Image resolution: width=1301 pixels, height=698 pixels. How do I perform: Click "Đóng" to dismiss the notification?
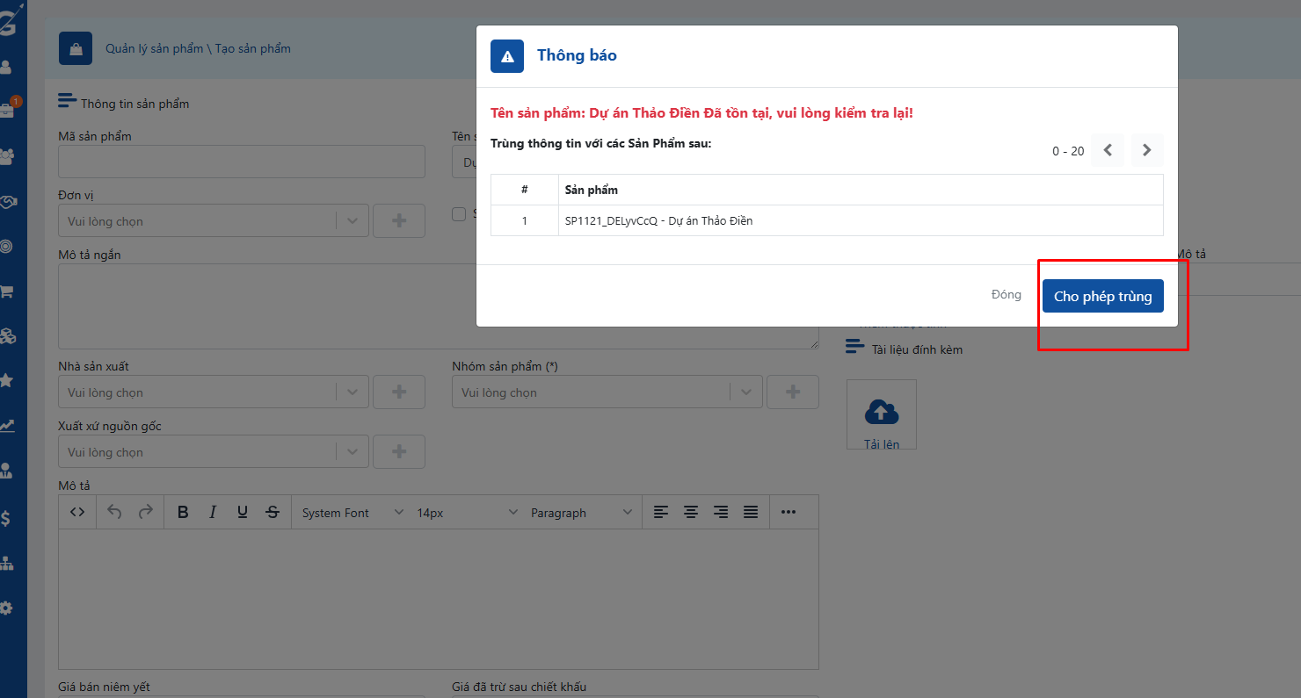(1006, 295)
